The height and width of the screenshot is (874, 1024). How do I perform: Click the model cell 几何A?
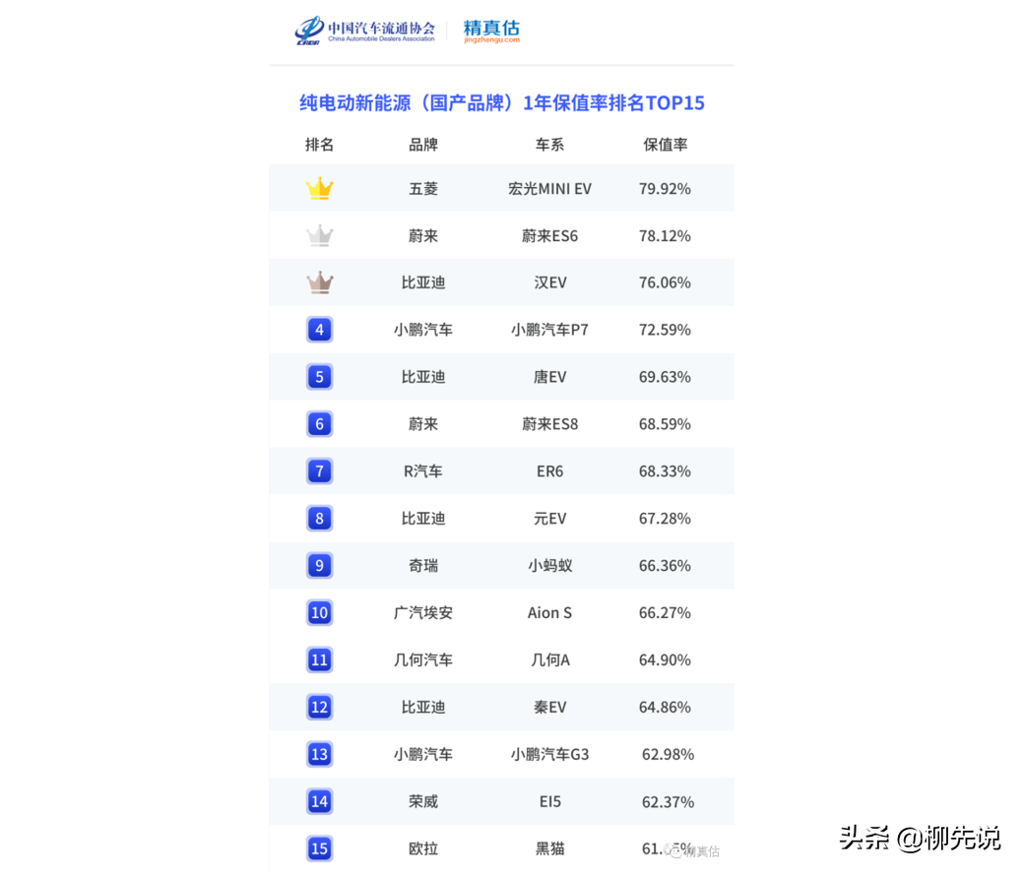[x=549, y=659]
